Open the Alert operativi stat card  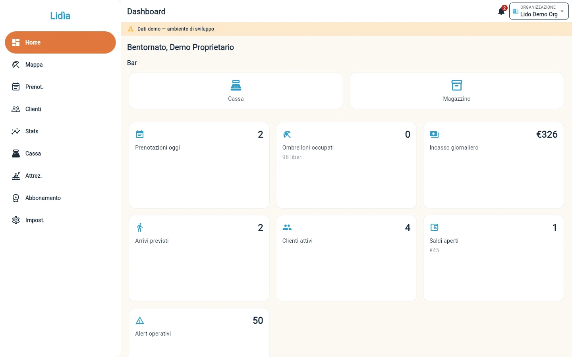pos(199,333)
